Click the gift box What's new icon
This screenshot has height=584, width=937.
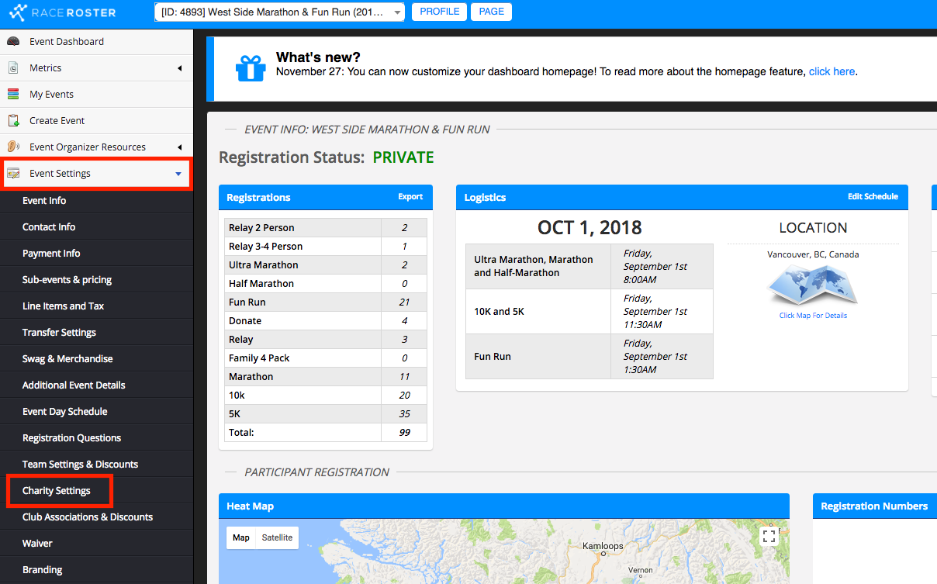pos(251,67)
